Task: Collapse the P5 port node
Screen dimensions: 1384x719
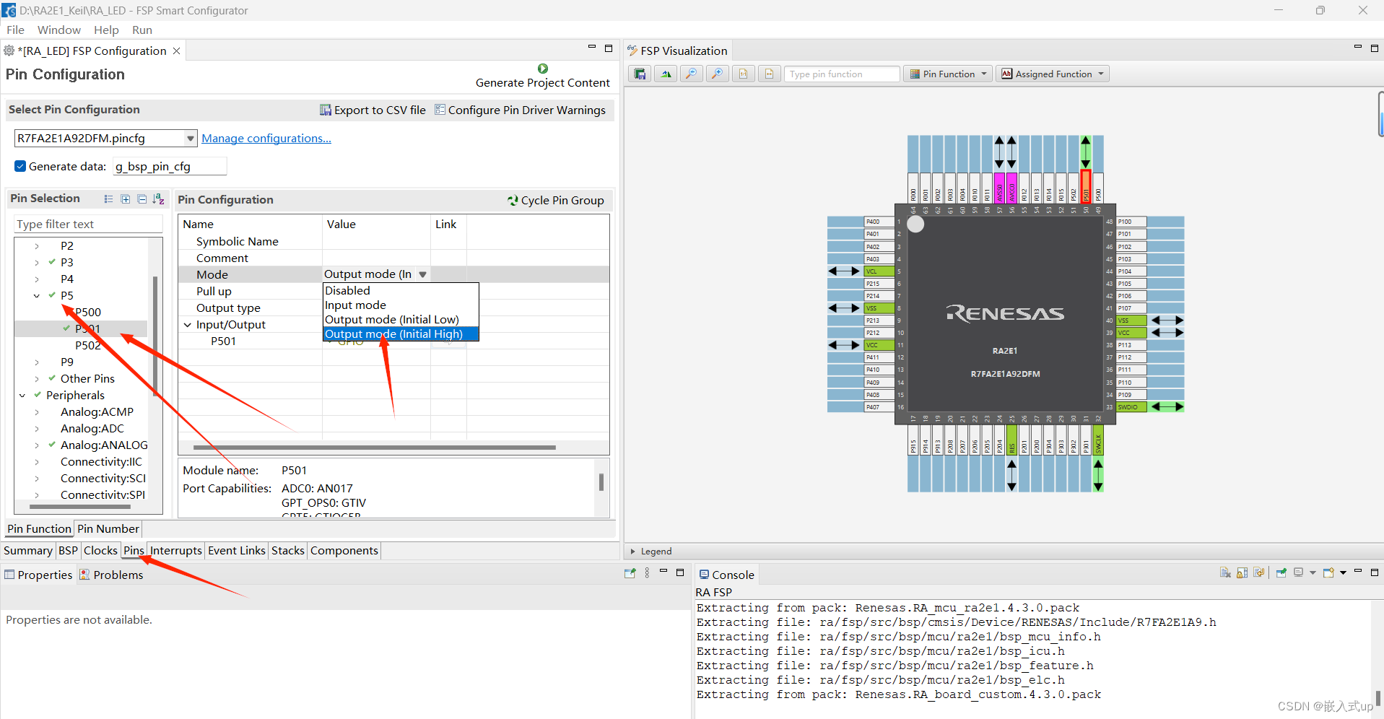Action: tap(37, 296)
